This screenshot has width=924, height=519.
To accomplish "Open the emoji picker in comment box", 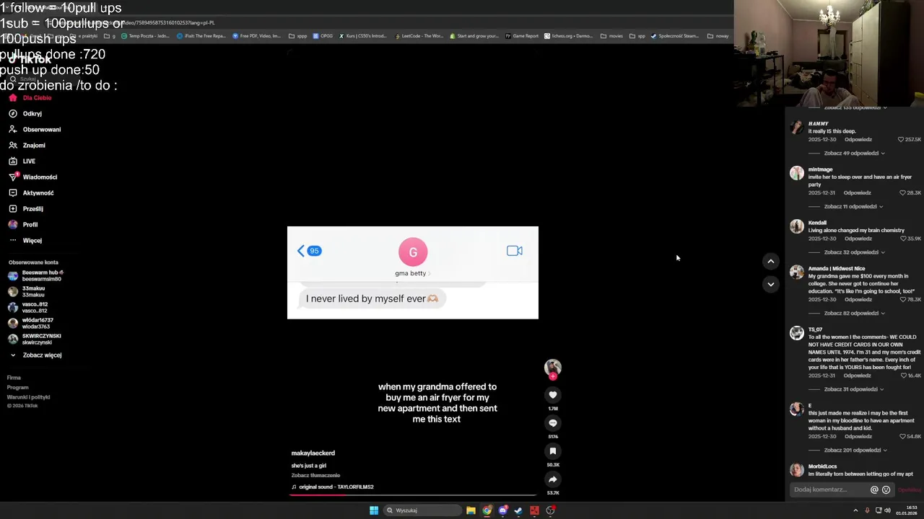I will tap(886, 490).
